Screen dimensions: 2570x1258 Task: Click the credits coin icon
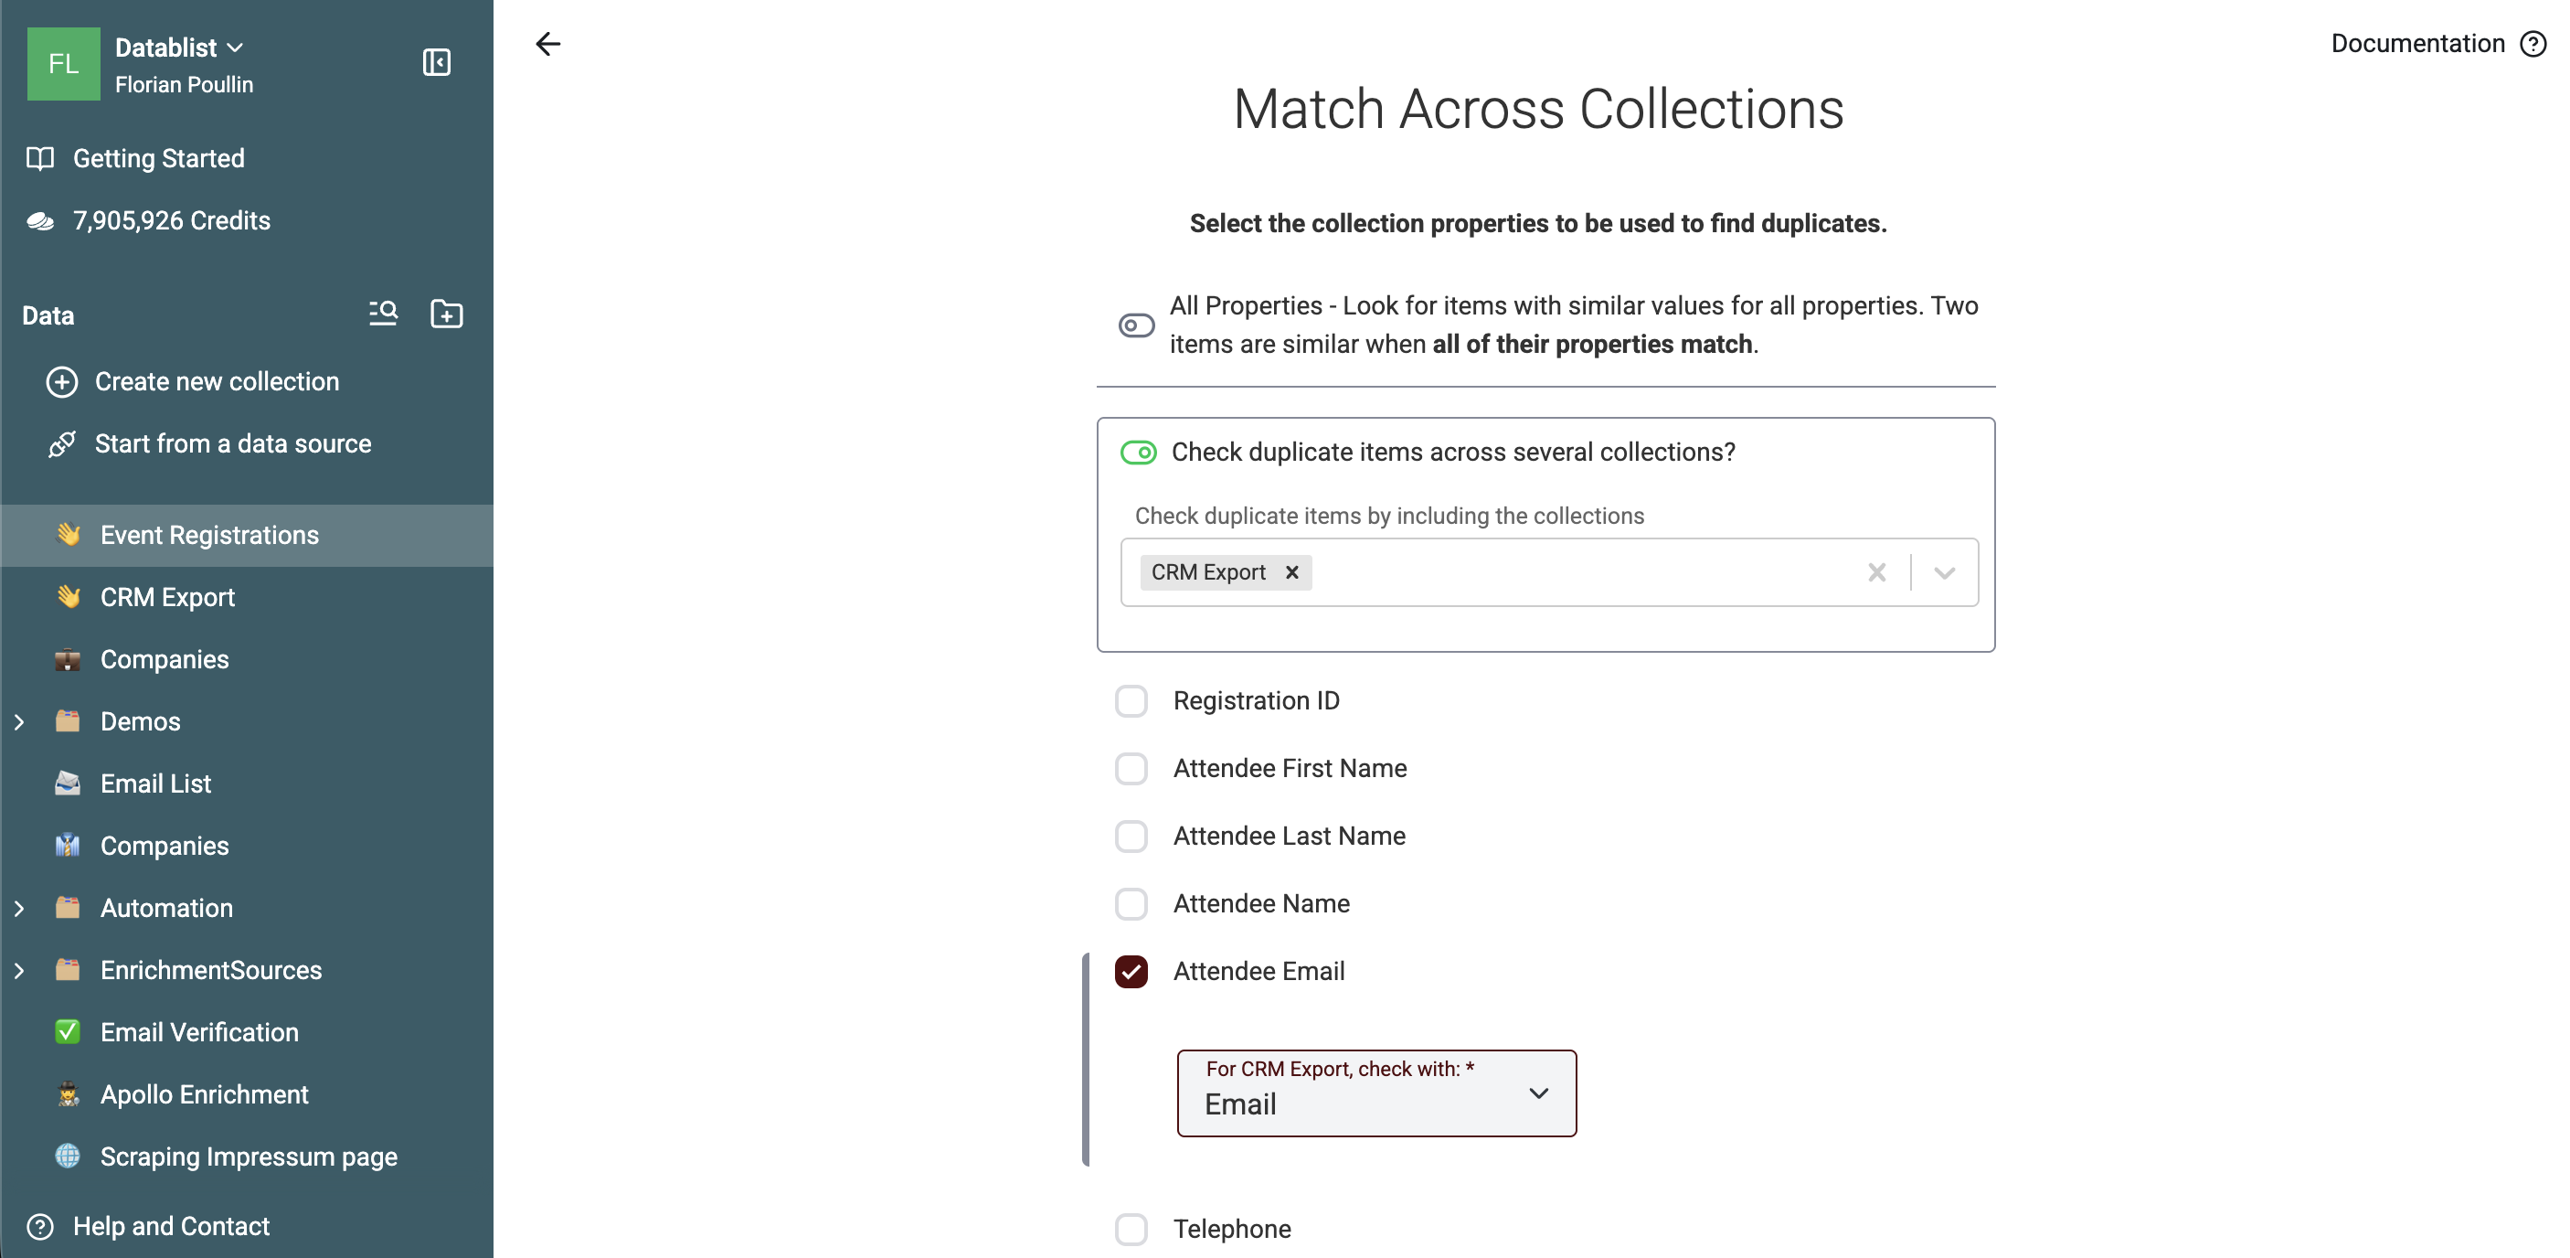[40, 220]
